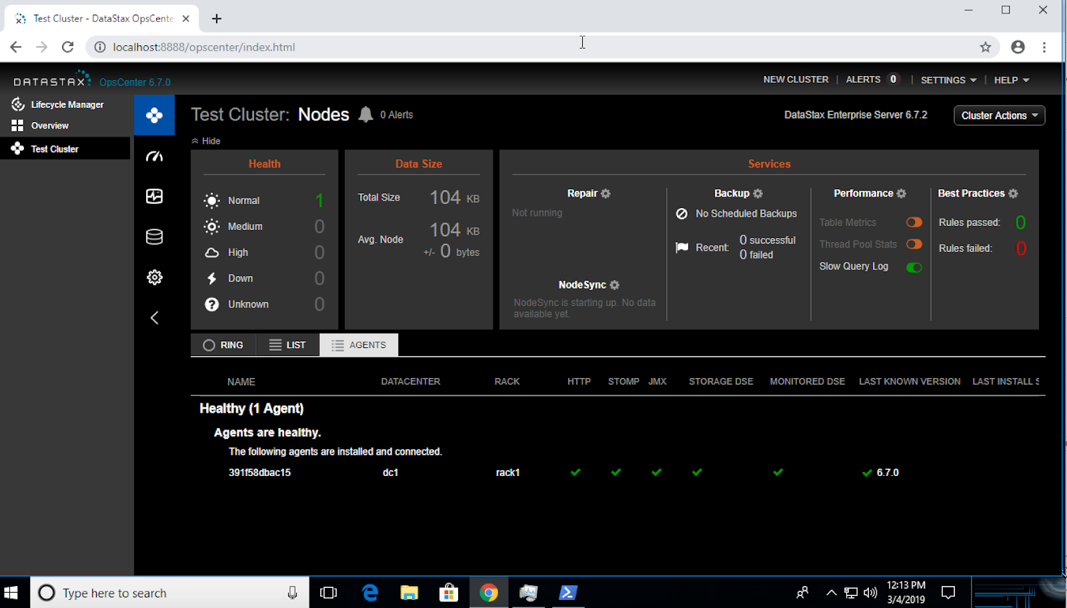
Task: Collapse the sidebar with left chevron
Action: click(x=154, y=317)
